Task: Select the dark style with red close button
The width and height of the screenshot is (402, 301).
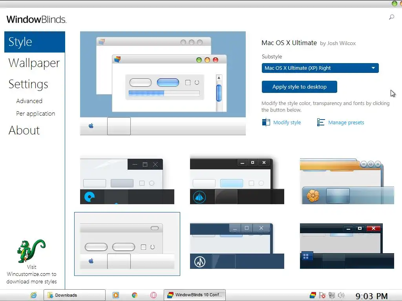Action: (x=347, y=246)
